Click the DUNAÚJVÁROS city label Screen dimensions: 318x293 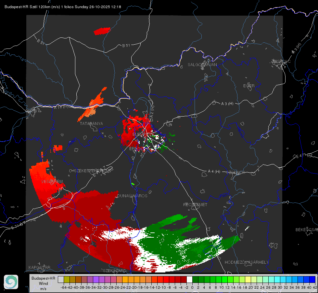click(132, 196)
